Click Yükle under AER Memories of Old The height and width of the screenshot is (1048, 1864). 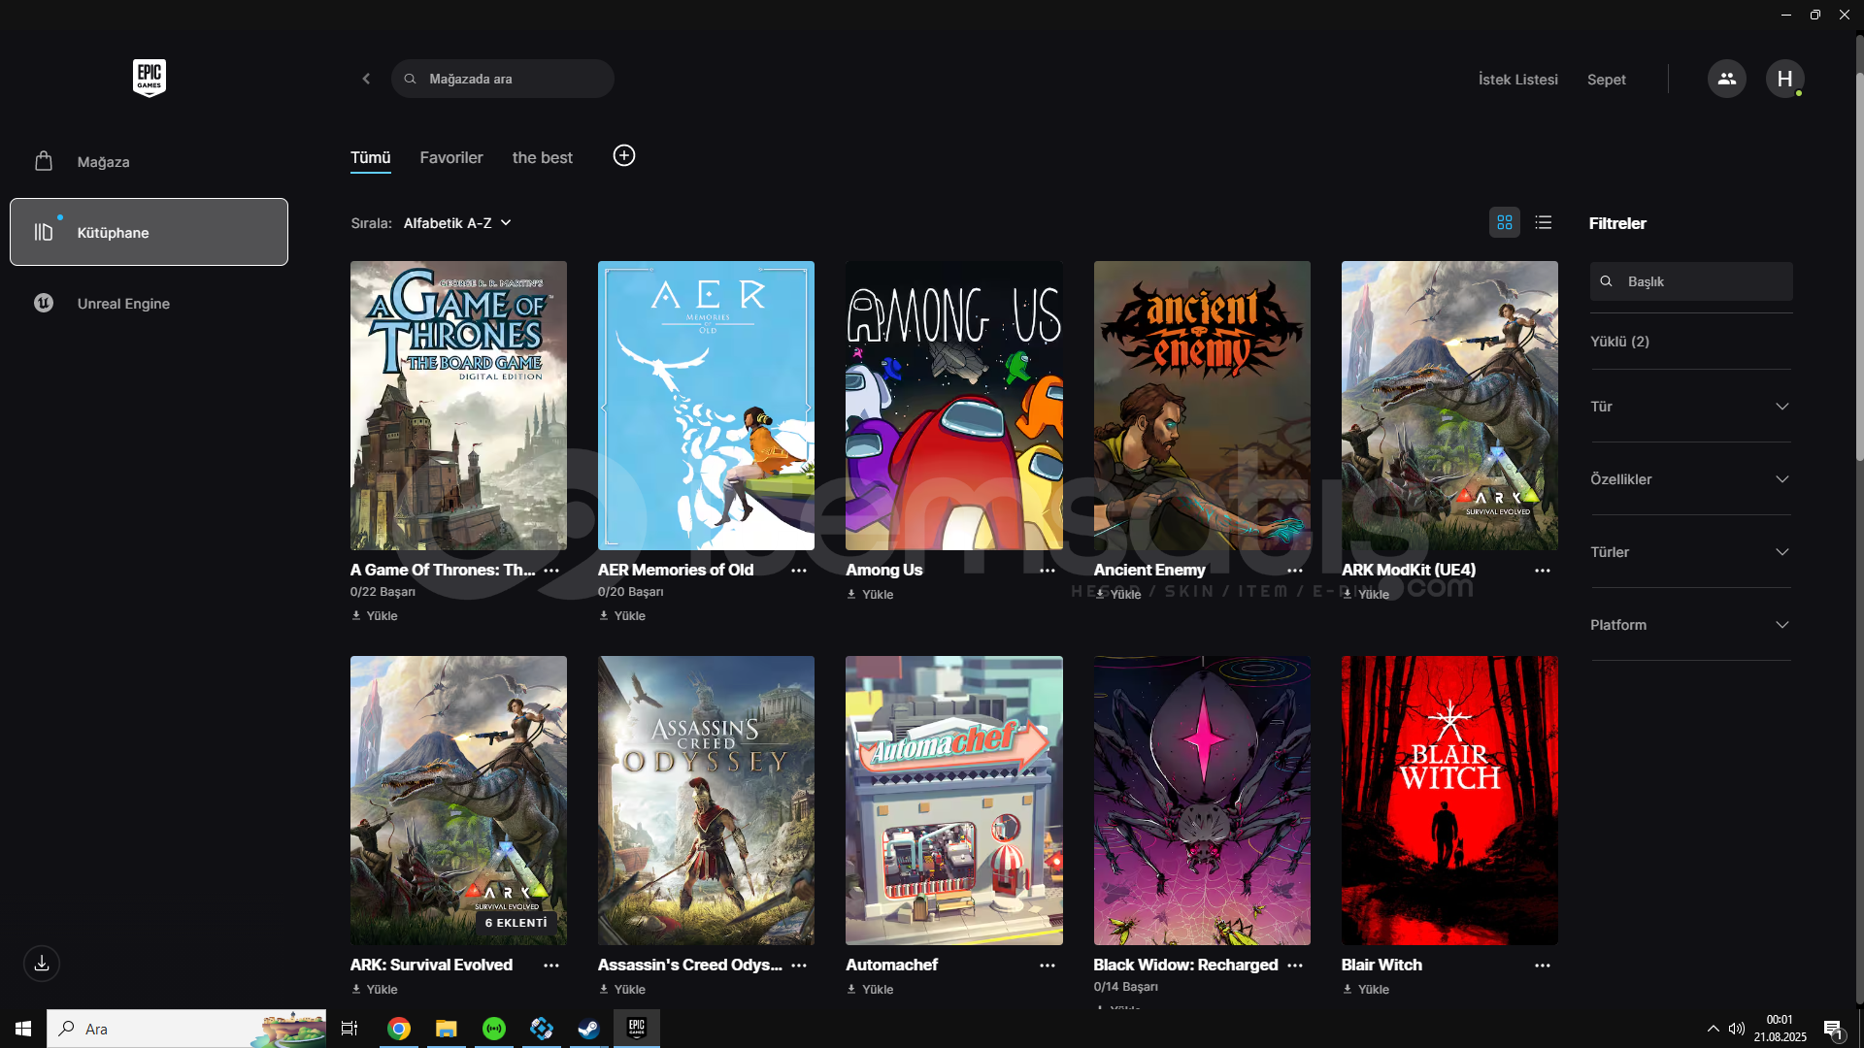622,615
